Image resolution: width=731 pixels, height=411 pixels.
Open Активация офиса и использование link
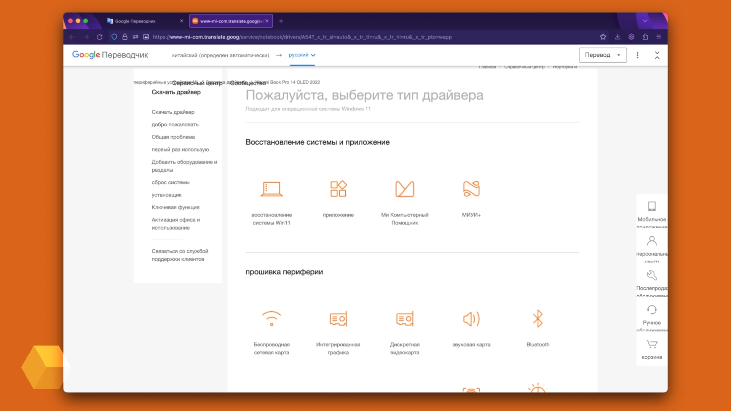pos(176,224)
